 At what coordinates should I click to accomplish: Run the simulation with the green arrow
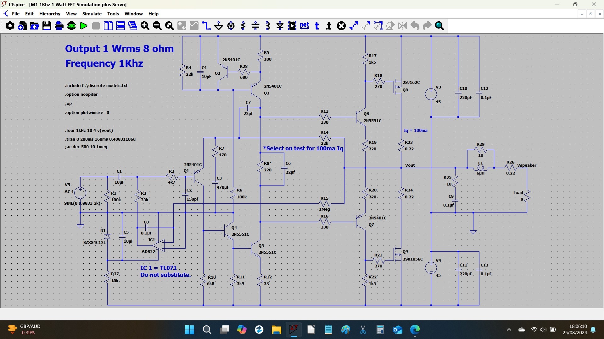pyautogui.click(x=83, y=26)
